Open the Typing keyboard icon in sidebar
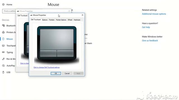Viewport: 179px width, 100px height. (3, 52)
